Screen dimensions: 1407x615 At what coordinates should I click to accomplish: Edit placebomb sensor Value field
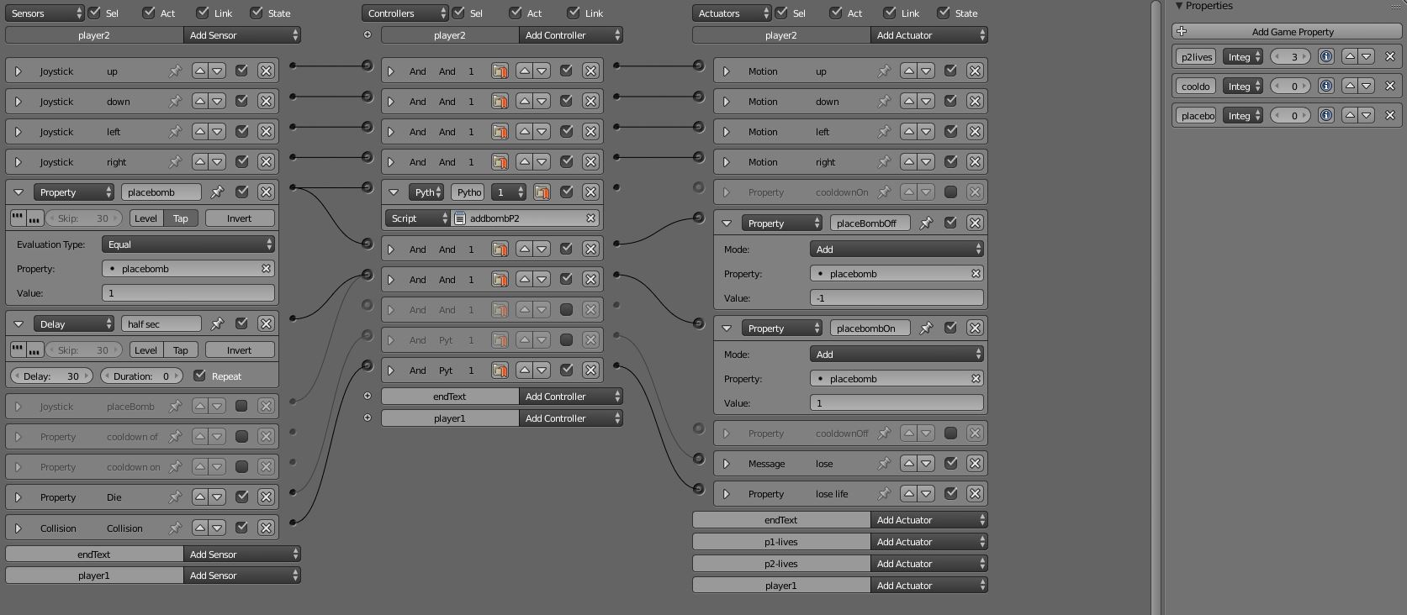[x=188, y=293]
